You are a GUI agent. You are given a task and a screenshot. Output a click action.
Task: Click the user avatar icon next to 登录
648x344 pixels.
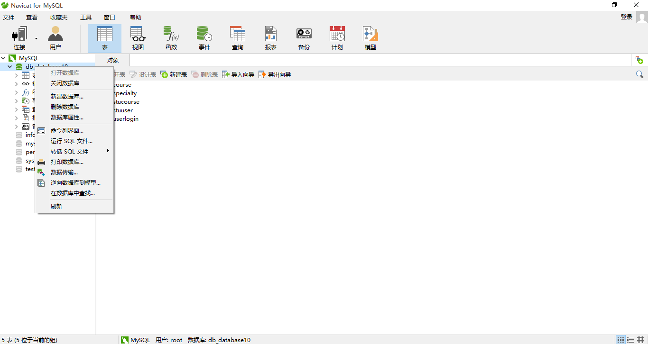point(642,17)
